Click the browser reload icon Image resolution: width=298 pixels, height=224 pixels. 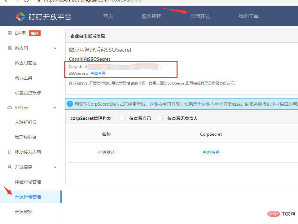coord(27,1)
